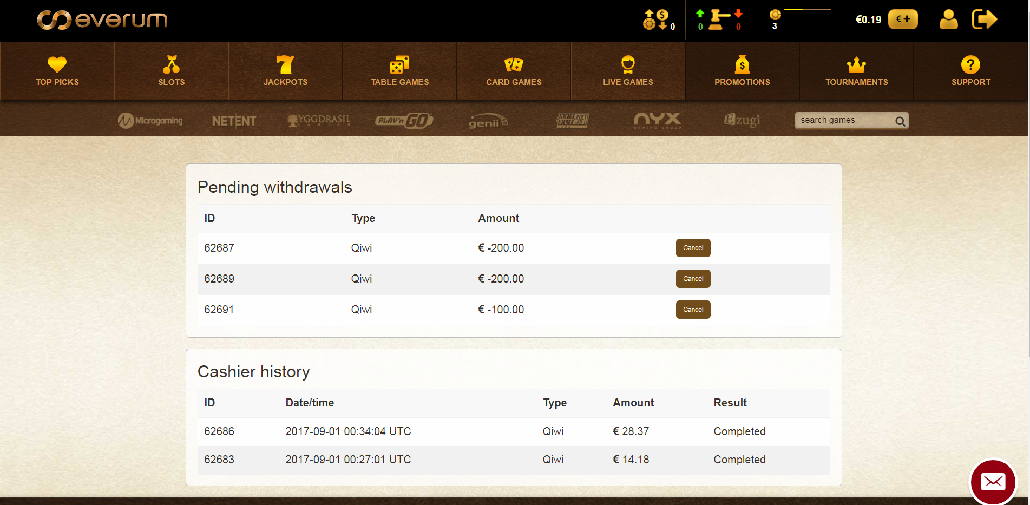Viewport: 1030px width, 505px height.
Task: Open the user profile icon
Action: 948,19
